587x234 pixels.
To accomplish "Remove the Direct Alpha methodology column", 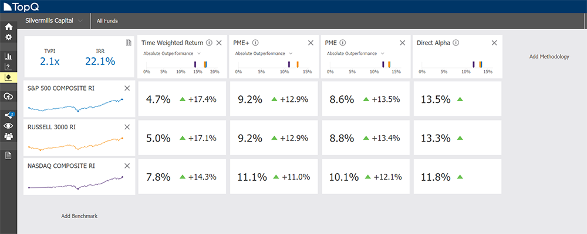I will [494, 43].
